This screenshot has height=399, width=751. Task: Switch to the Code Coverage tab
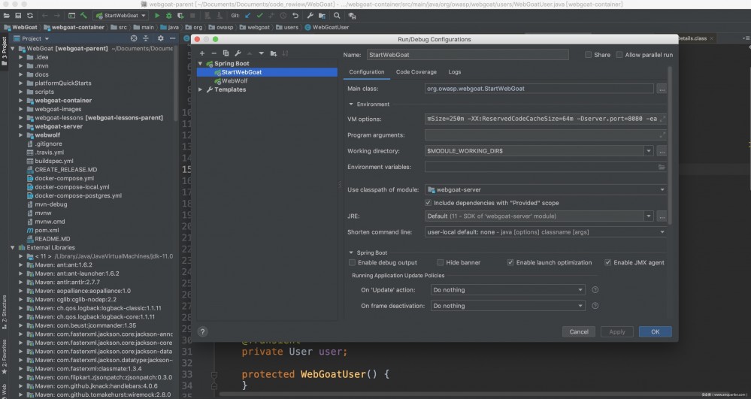(416, 72)
